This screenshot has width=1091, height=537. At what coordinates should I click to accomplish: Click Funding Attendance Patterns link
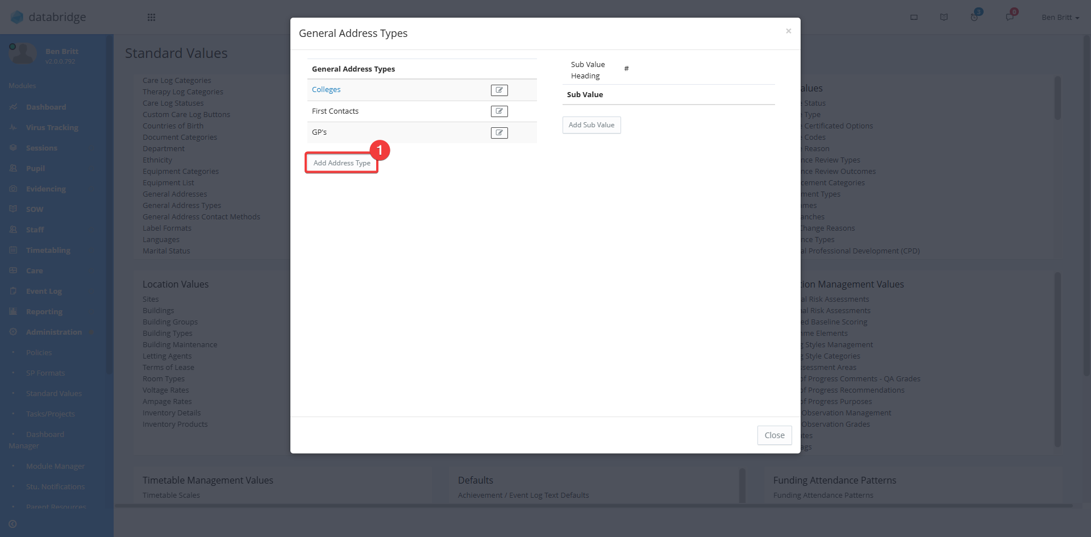pos(823,496)
